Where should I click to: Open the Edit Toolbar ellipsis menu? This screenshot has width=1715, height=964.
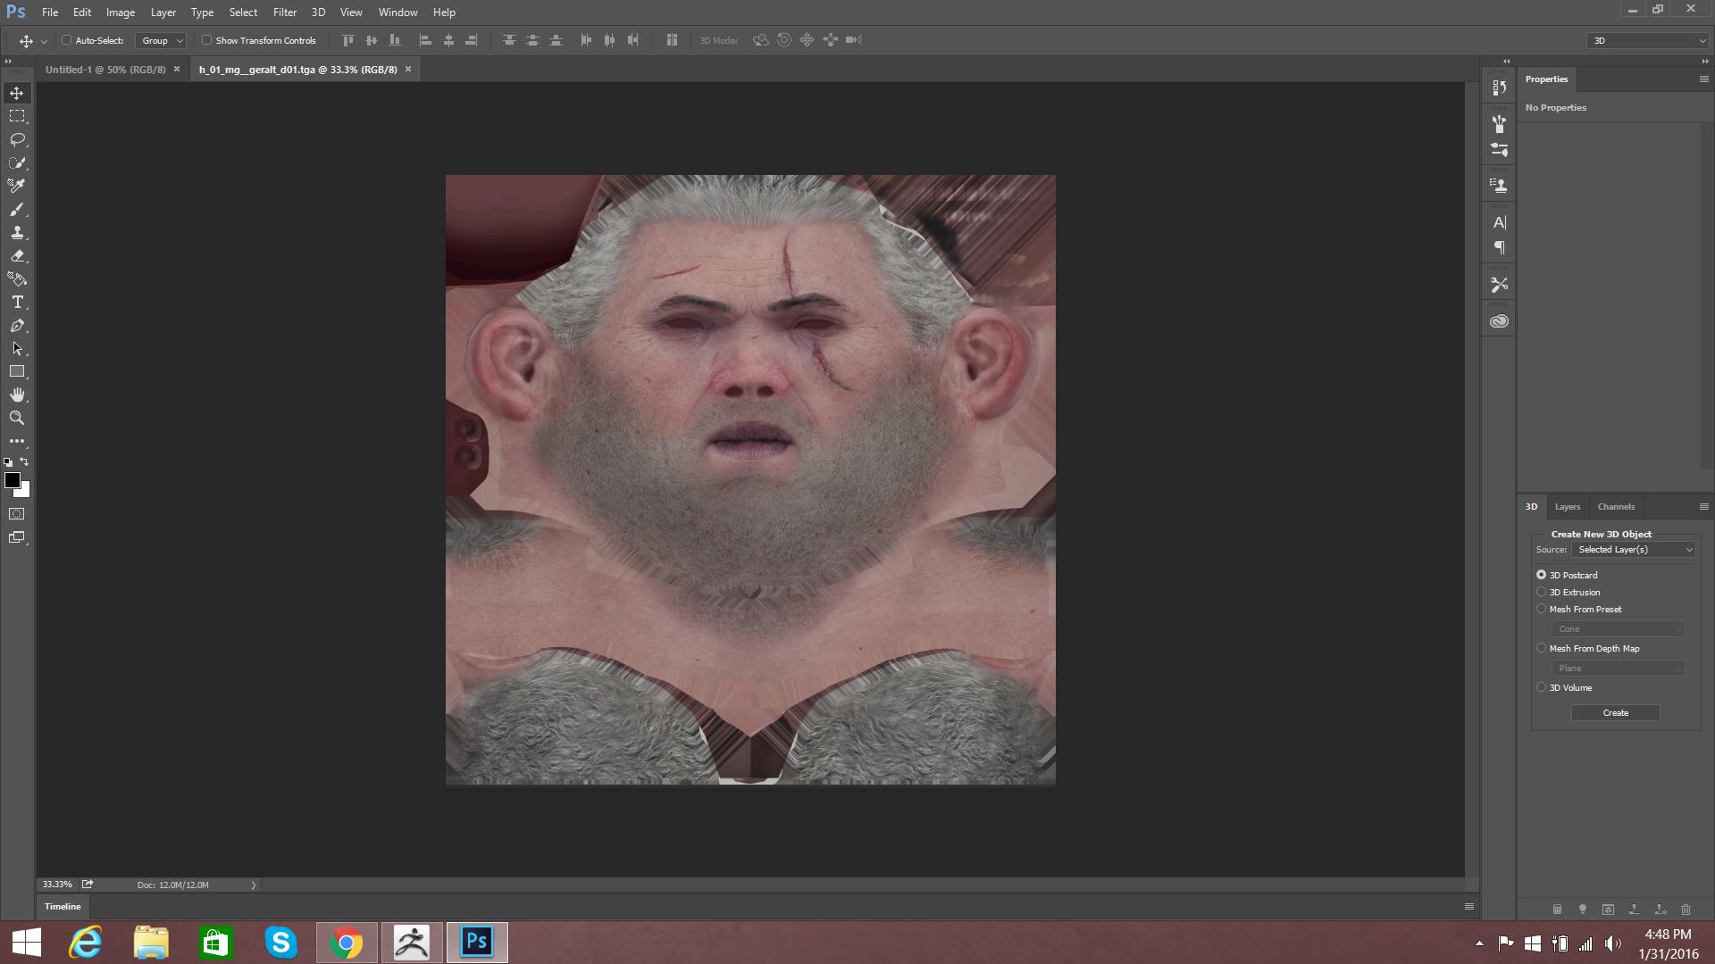click(17, 441)
